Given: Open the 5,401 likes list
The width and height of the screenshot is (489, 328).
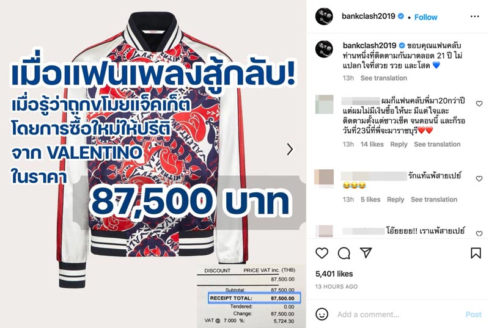Looking at the screenshot, I should pyautogui.click(x=334, y=274).
